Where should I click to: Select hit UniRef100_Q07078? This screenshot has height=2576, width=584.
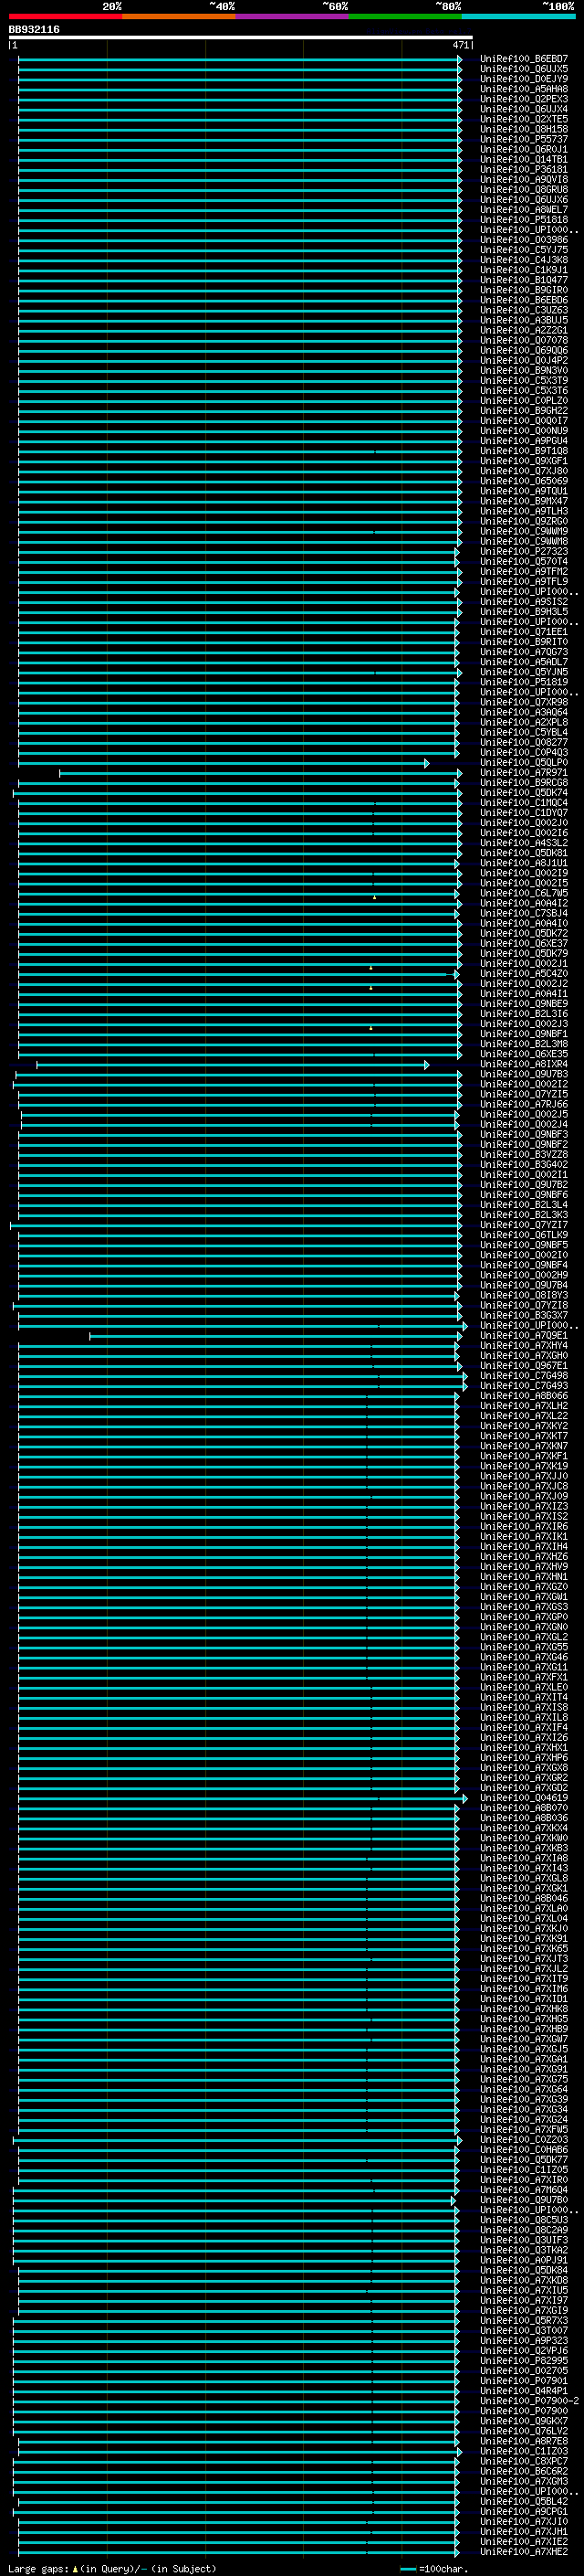tap(524, 340)
